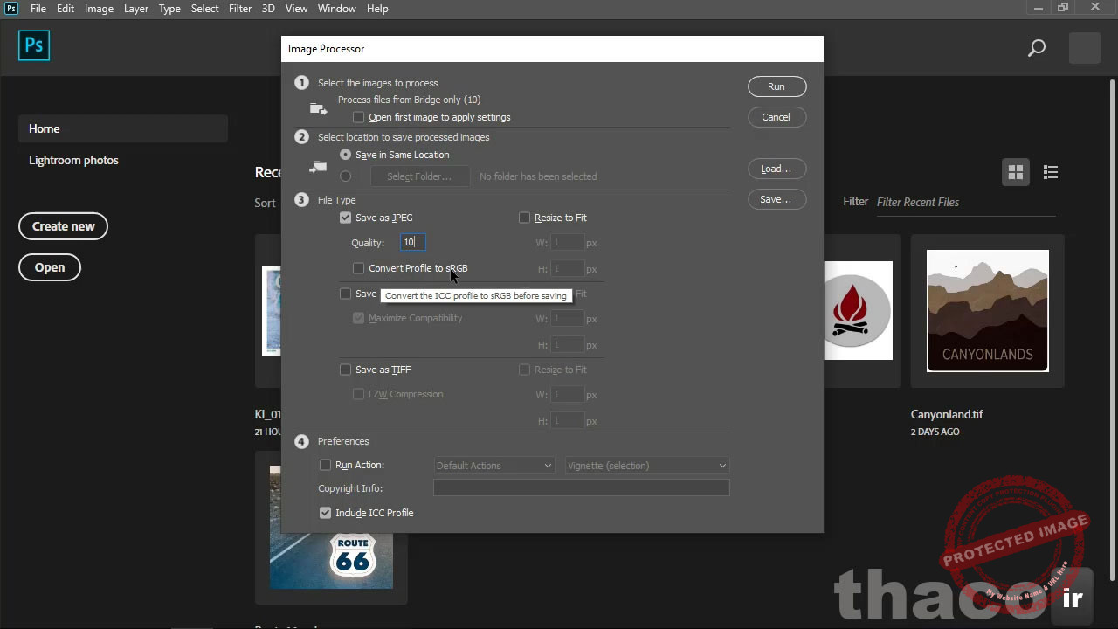Disable Include ICC Profile
Screen dimensions: 1118x629
[x=325, y=513]
